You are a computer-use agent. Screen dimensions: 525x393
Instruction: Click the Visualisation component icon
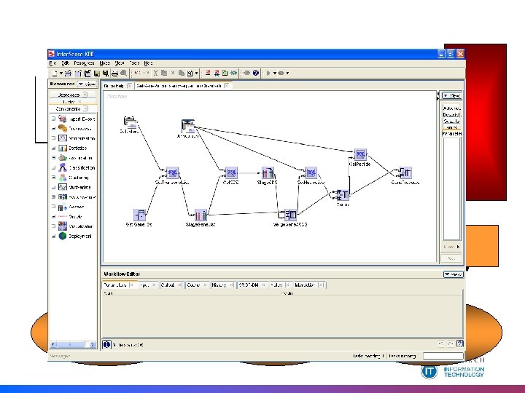click(x=63, y=226)
